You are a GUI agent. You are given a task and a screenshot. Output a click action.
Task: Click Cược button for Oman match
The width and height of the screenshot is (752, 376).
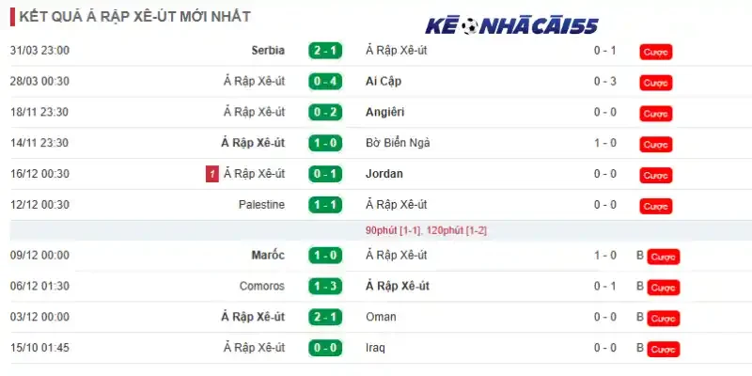[x=664, y=318]
